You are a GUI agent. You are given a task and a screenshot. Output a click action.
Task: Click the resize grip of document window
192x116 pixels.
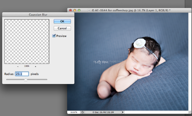[190, 112]
